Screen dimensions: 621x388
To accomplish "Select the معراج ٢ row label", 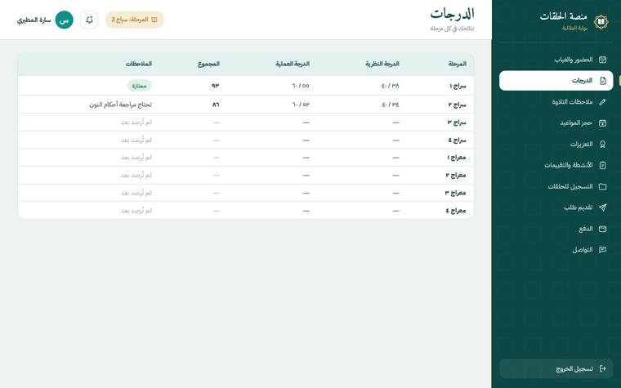I will pos(456,175).
